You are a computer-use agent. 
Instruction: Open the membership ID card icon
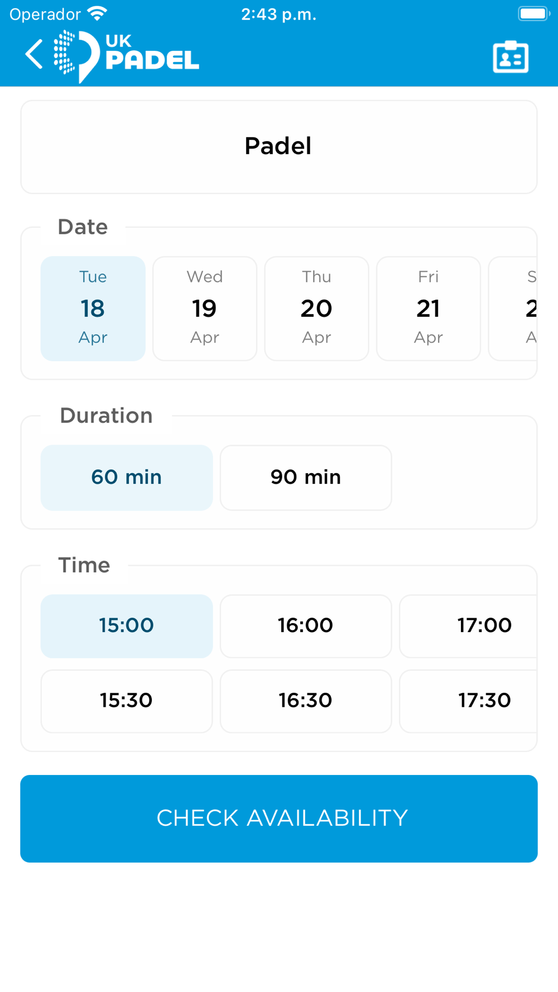tap(511, 56)
